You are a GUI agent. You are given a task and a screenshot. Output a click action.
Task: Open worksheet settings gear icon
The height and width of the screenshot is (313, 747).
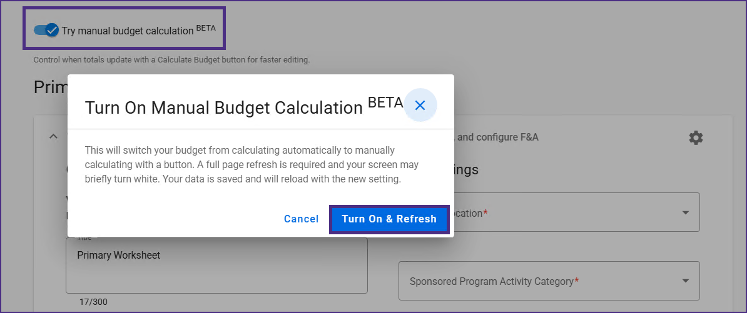click(x=696, y=137)
